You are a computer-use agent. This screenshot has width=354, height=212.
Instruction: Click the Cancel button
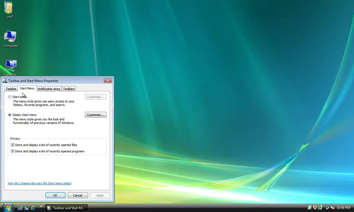pos(77,195)
